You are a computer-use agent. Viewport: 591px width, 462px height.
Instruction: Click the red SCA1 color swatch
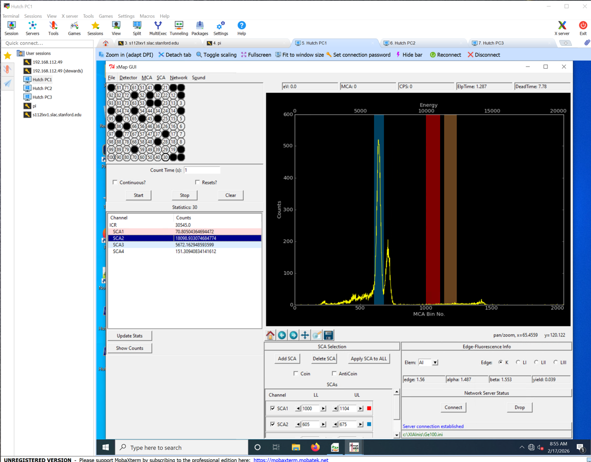click(369, 408)
